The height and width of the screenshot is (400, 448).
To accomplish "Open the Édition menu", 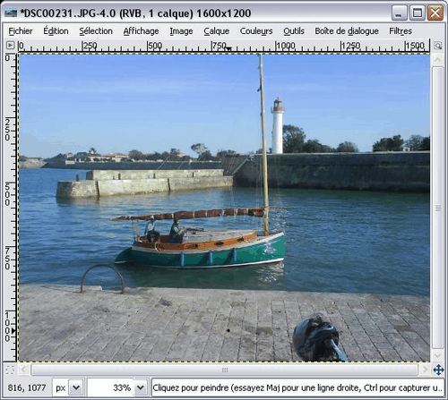I will coord(56,31).
